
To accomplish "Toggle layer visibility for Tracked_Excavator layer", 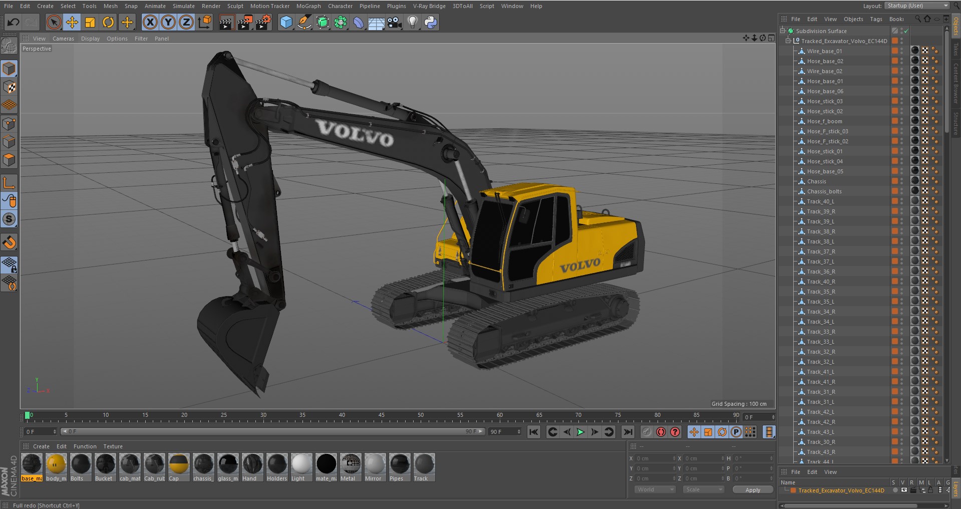I will click(904, 490).
